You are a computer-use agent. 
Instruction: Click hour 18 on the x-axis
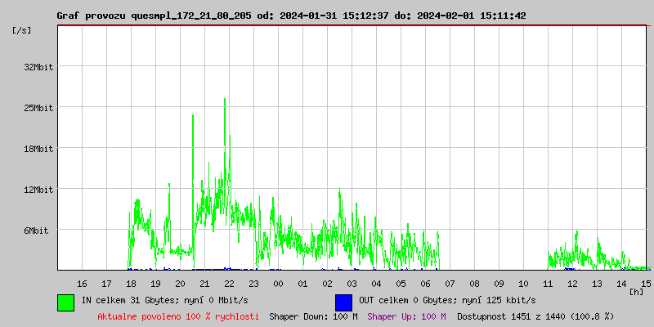tap(131, 283)
